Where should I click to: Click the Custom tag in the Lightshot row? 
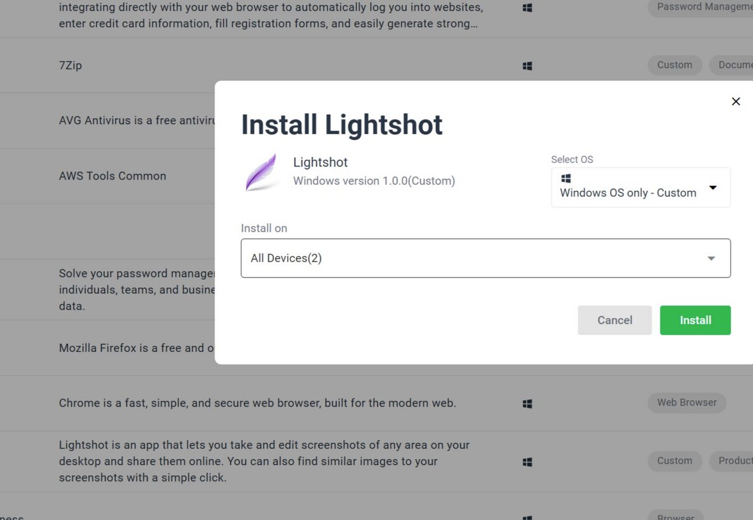click(675, 461)
